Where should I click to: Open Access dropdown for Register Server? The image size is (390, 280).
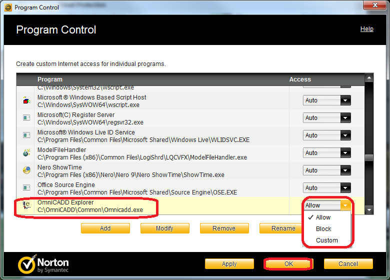[345, 118]
